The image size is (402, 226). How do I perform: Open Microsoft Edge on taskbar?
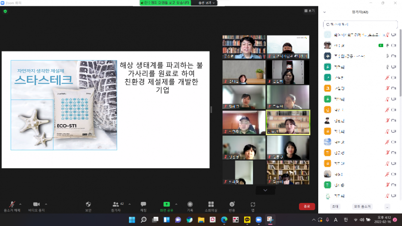224,220
